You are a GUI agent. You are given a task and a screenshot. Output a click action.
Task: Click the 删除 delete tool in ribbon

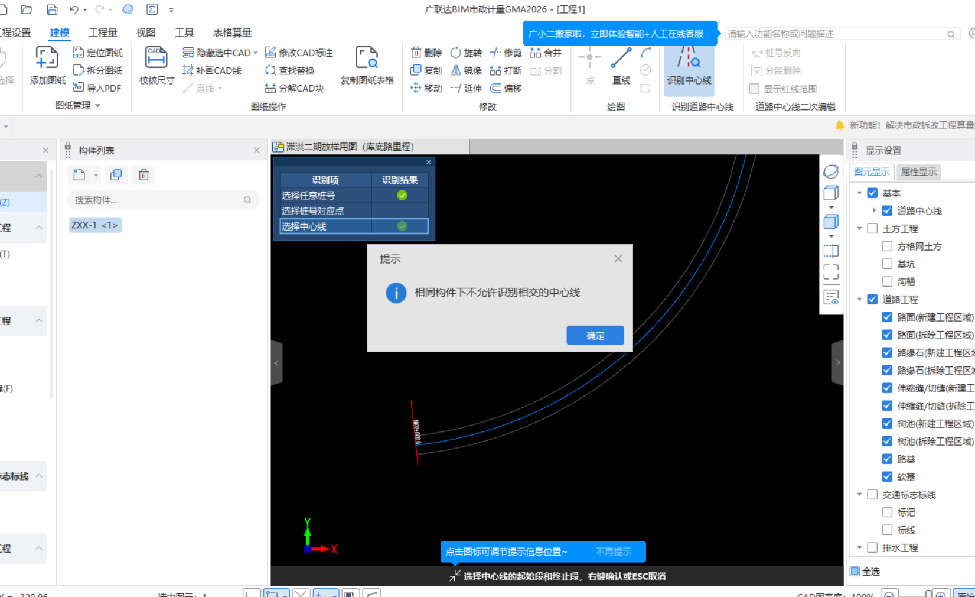pos(426,53)
